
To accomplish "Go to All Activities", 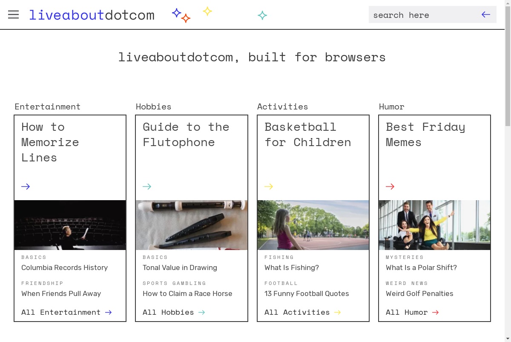I will [297, 313].
